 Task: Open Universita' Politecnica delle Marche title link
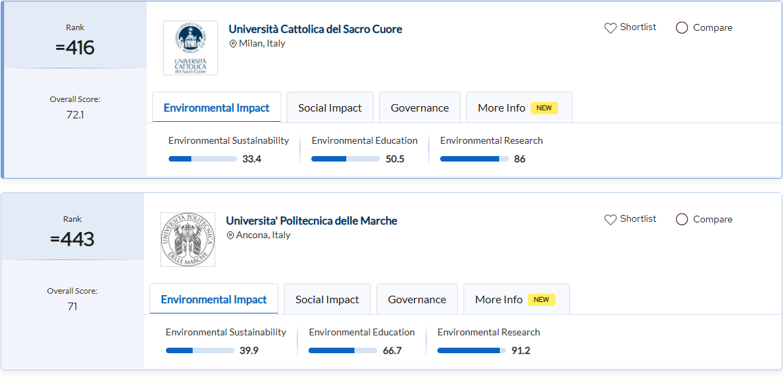[x=312, y=221]
